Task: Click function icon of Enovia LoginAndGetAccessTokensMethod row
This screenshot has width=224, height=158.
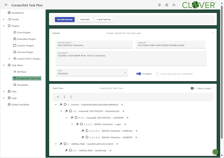Action: [x=61, y=105]
